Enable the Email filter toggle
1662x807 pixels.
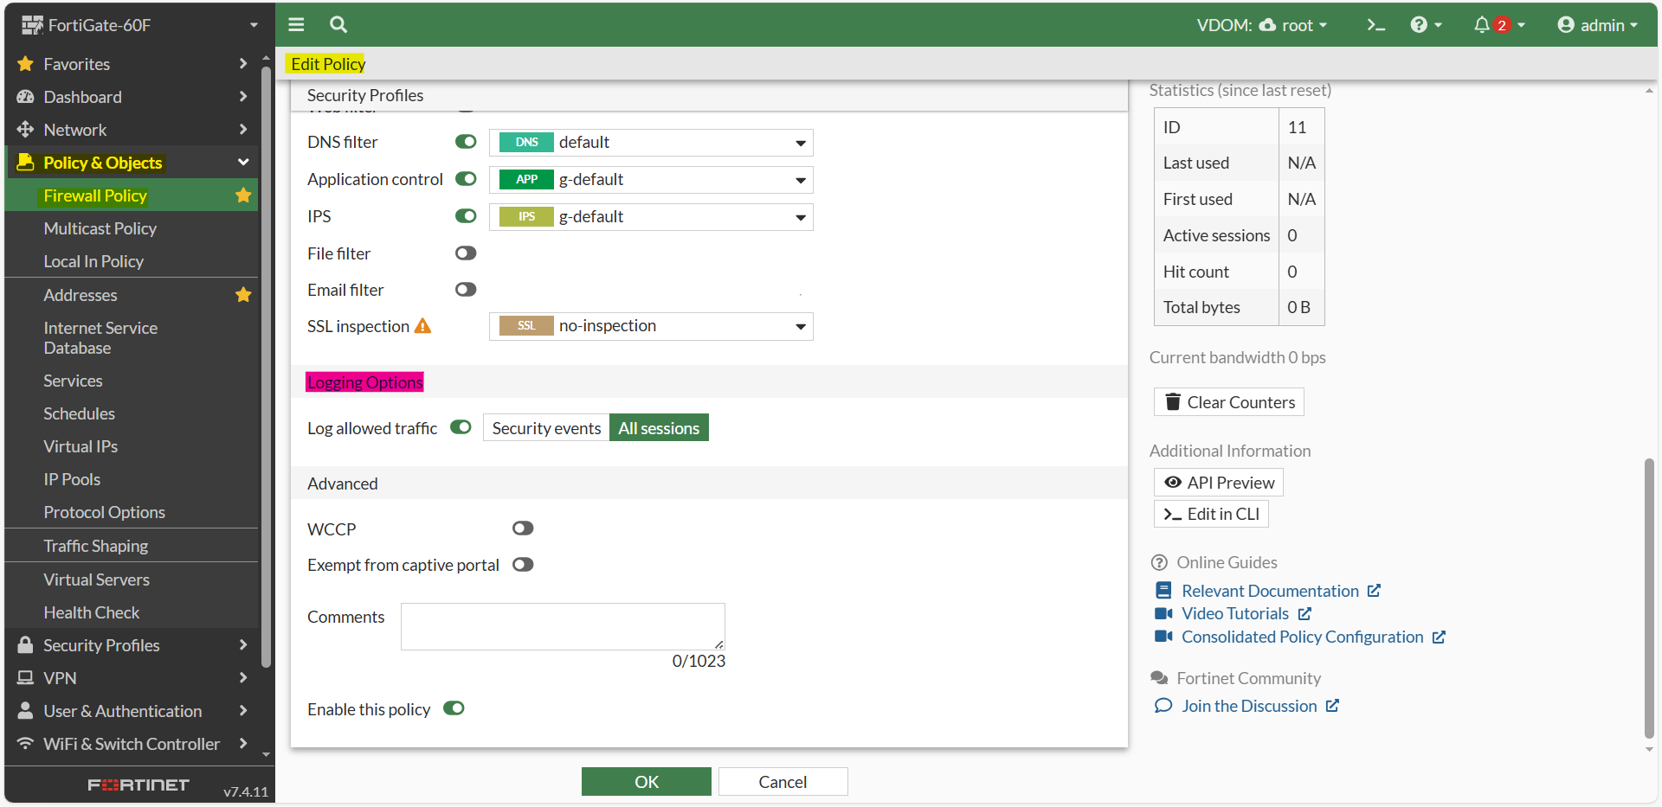[466, 290]
